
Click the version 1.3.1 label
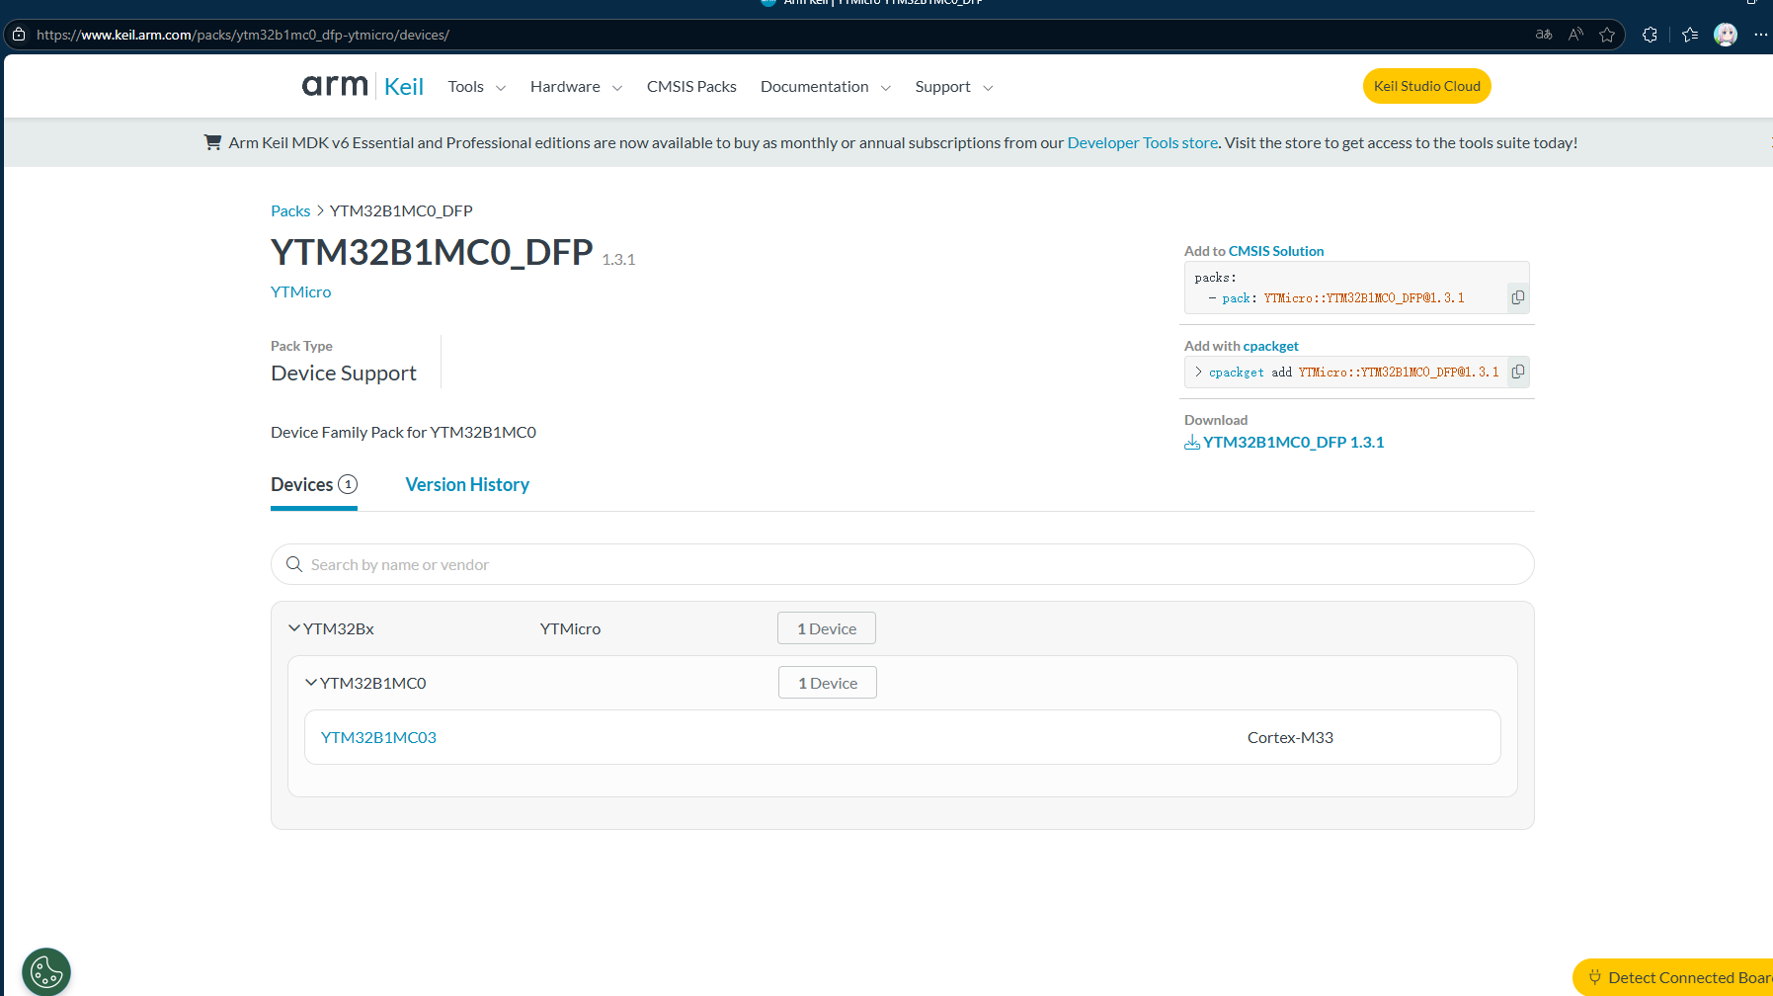(618, 259)
